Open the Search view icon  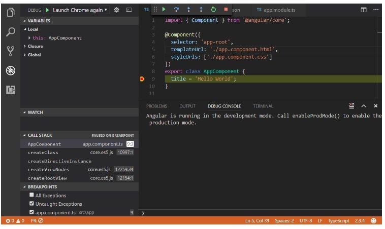tap(10, 32)
